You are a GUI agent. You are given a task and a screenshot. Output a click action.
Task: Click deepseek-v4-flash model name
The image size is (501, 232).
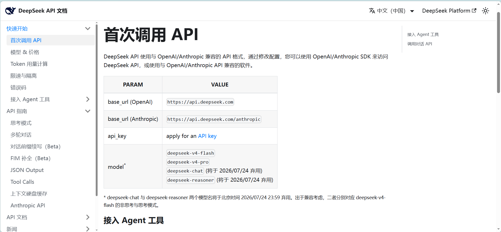point(191,153)
